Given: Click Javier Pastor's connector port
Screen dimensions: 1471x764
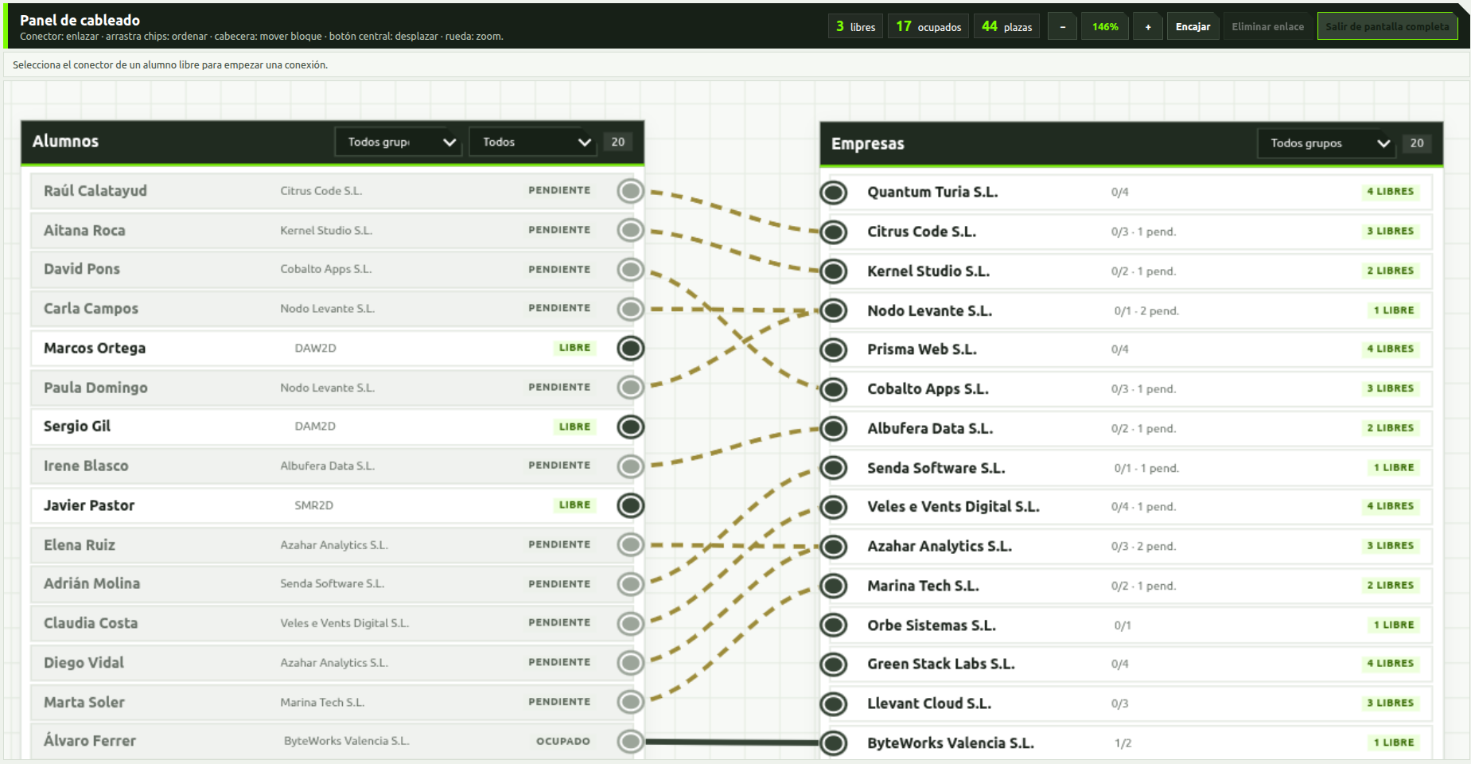Looking at the screenshot, I should tap(631, 505).
